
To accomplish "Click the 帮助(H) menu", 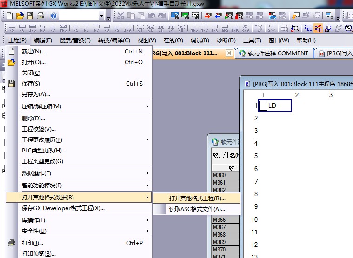I will 306,40.
